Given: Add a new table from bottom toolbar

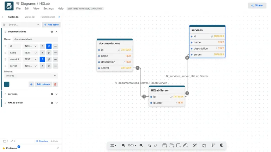Looking at the screenshot, I should [164, 145].
